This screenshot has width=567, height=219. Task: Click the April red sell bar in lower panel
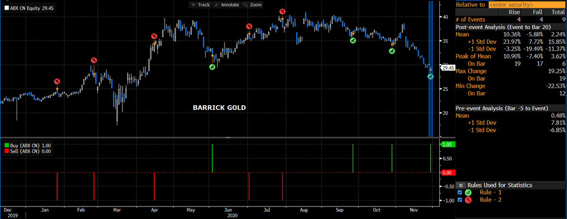tap(154, 187)
